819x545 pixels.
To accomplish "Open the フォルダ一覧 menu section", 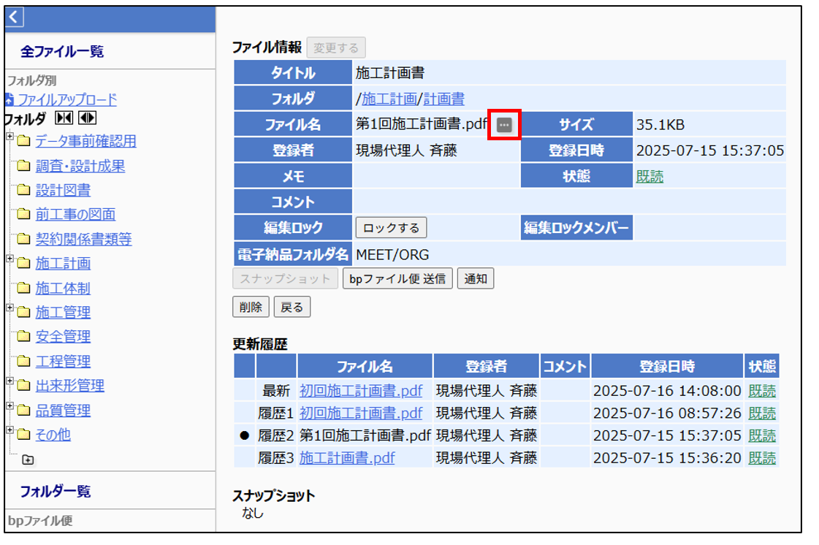I will [56, 491].
